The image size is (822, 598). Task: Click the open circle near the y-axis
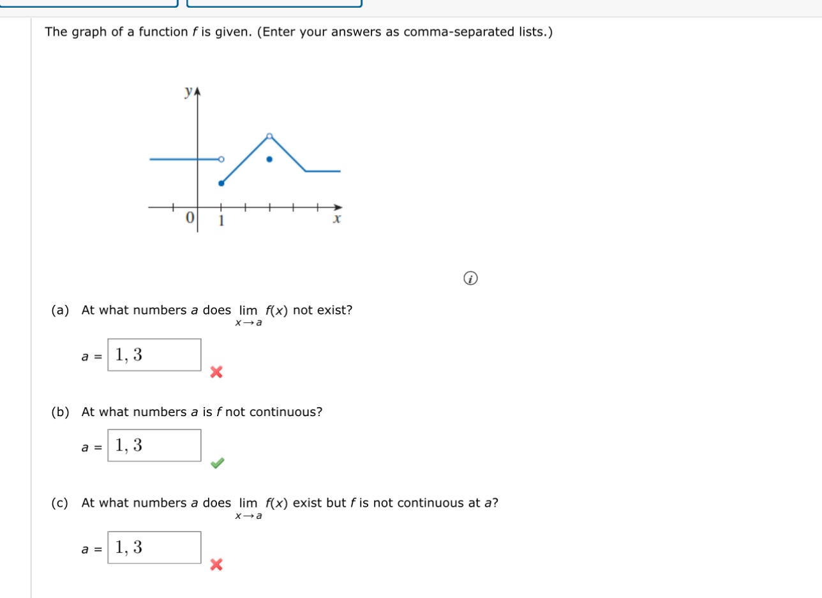[221, 159]
